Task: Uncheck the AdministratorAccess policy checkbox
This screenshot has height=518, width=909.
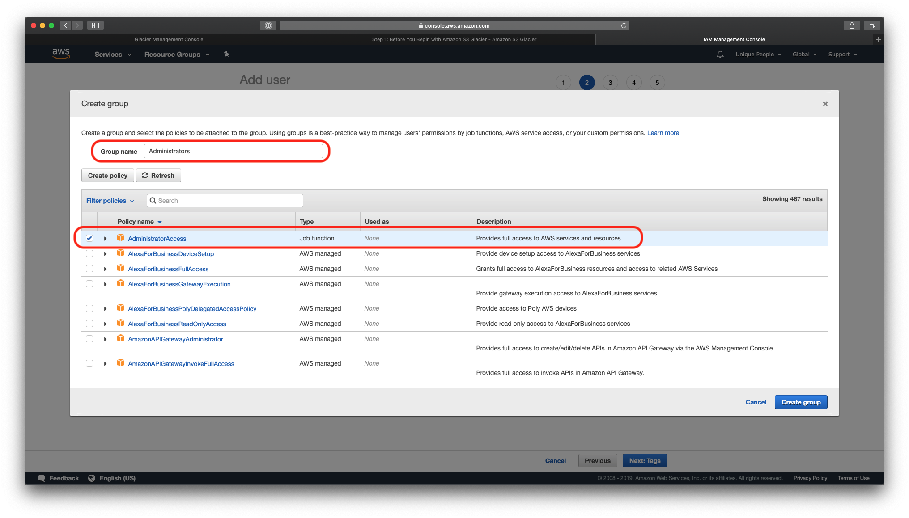Action: pos(89,238)
